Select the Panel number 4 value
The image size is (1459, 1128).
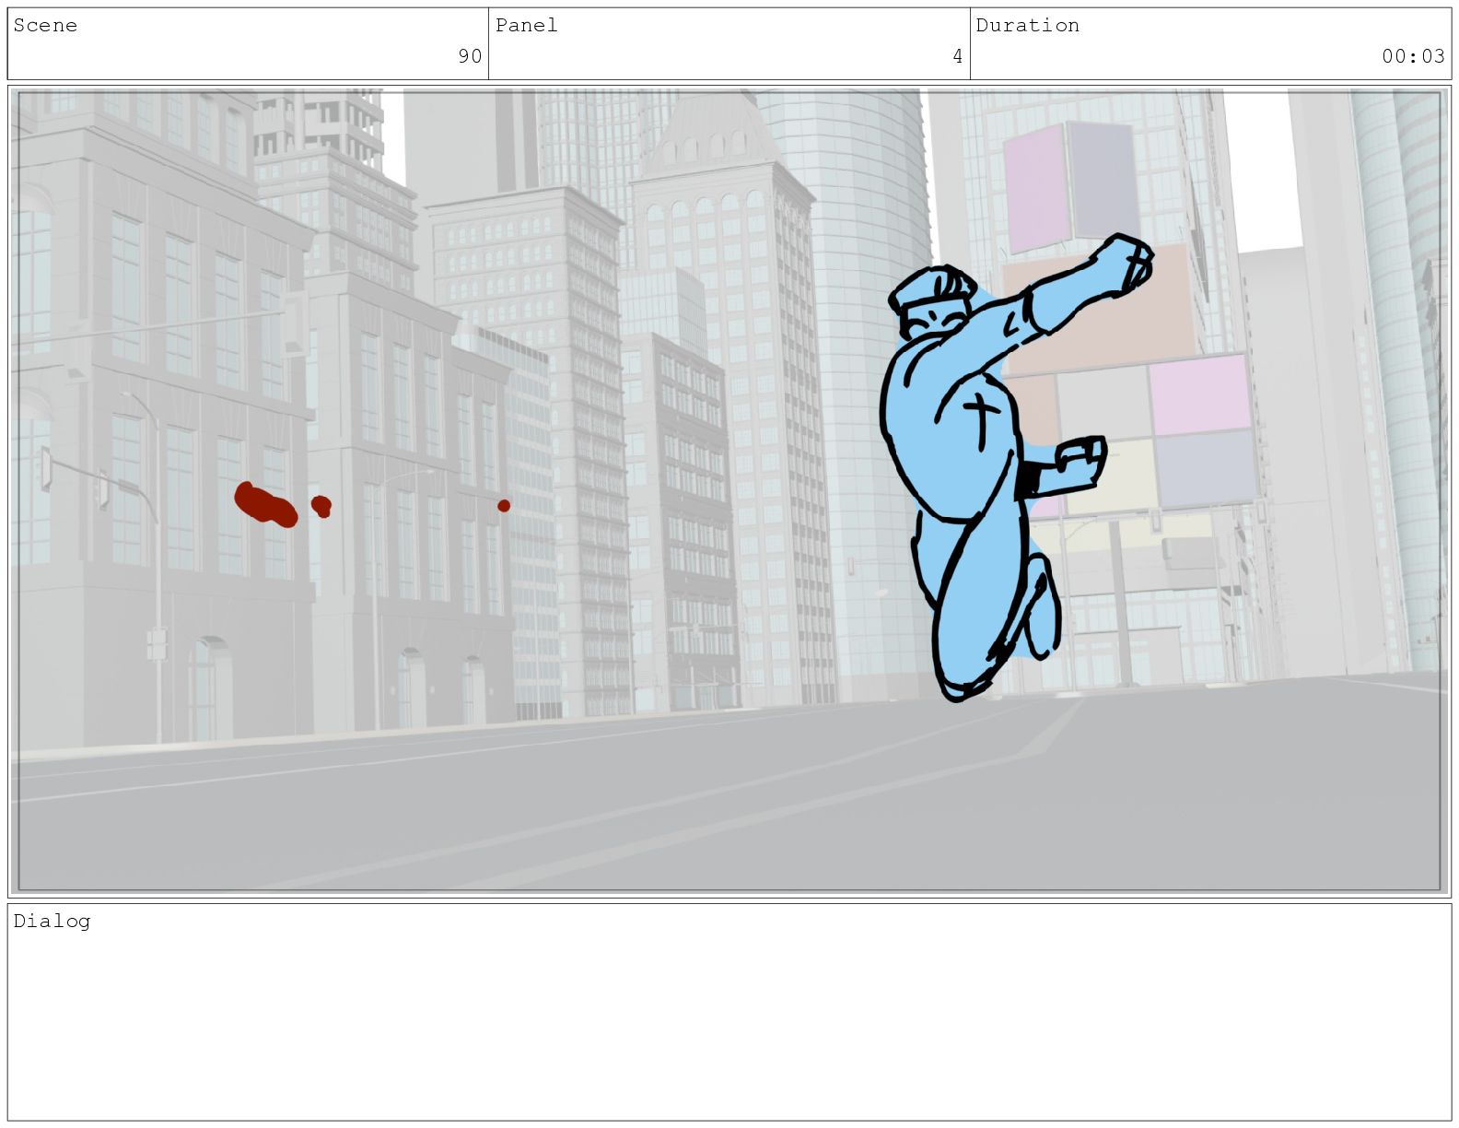(957, 56)
